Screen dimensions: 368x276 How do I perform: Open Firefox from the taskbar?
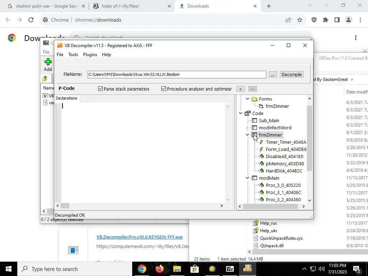(x=159, y=269)
